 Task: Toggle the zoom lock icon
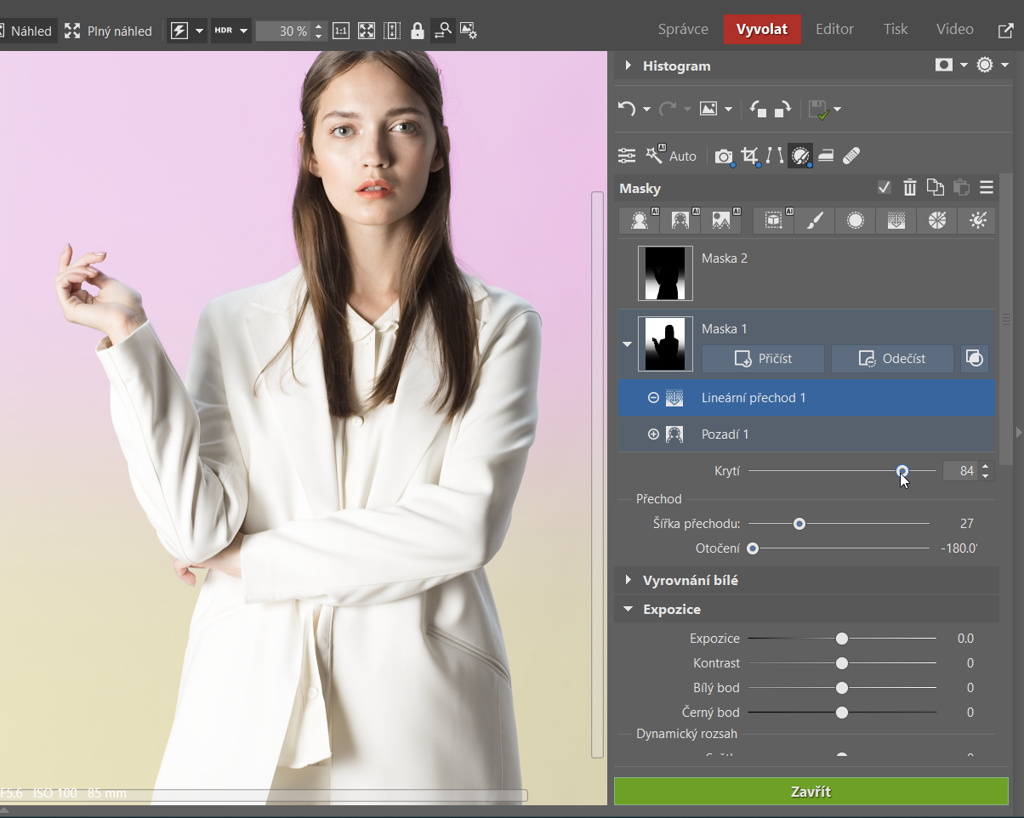(x=417, y=31)
